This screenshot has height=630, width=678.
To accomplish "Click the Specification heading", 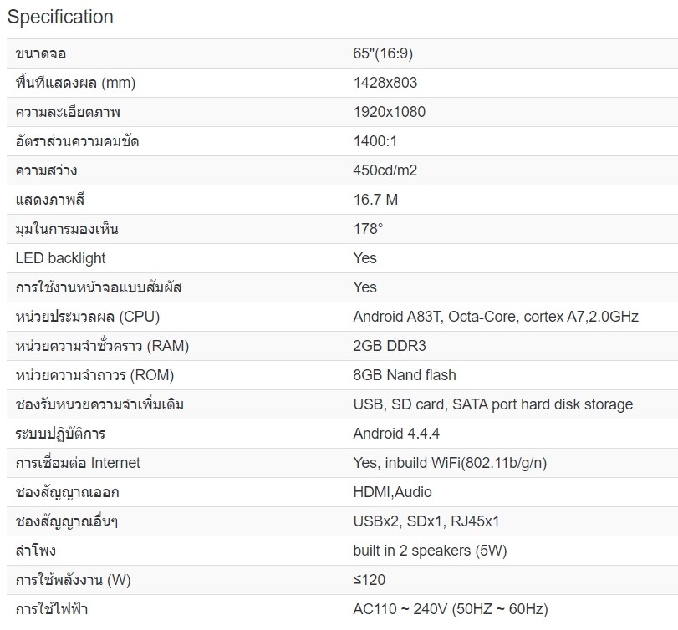I will pyautogui.click(x=60, y=17).
